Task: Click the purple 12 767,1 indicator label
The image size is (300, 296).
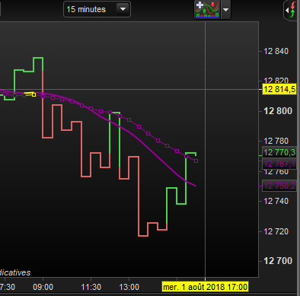Action: 279,164
